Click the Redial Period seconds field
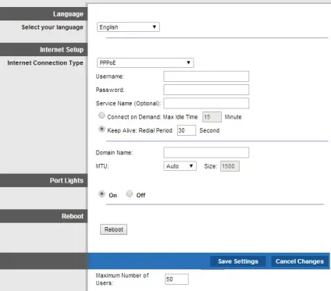The height and width of the screenshot is (291, 331). click(187, 130)
